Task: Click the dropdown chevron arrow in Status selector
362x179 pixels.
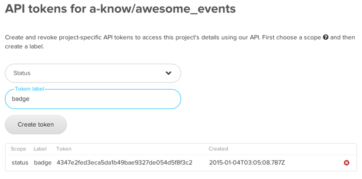Action: (x=168, y=73)
